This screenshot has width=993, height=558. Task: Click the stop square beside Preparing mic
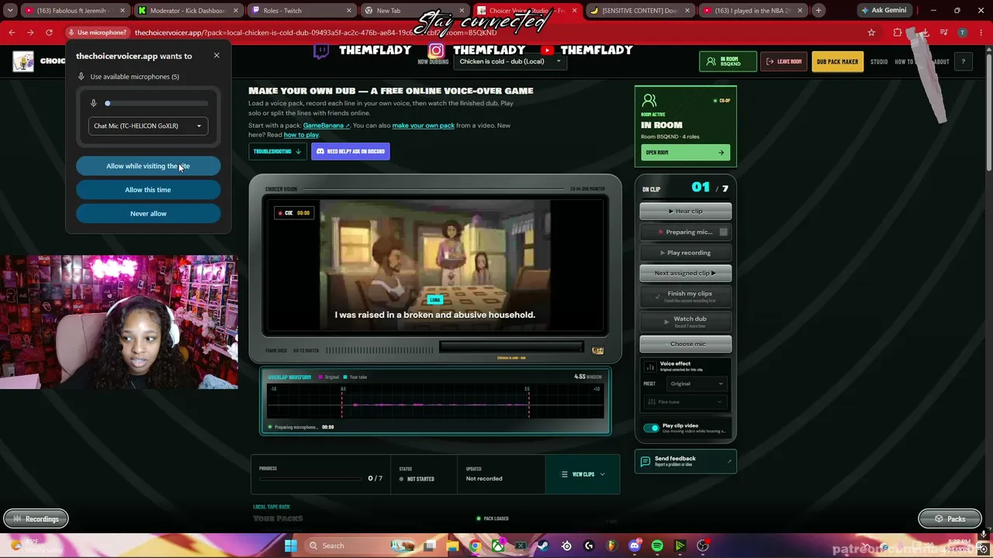pyautogui.click(x=723, y=232)
